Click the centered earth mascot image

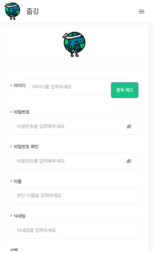click(74, 44)
